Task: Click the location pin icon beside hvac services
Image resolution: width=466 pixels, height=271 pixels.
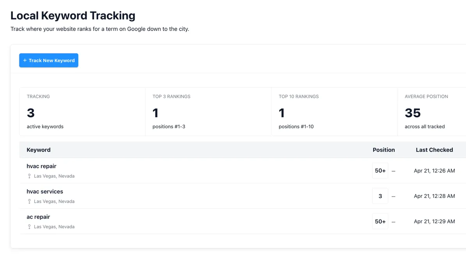Action: (x=29, y=201)
